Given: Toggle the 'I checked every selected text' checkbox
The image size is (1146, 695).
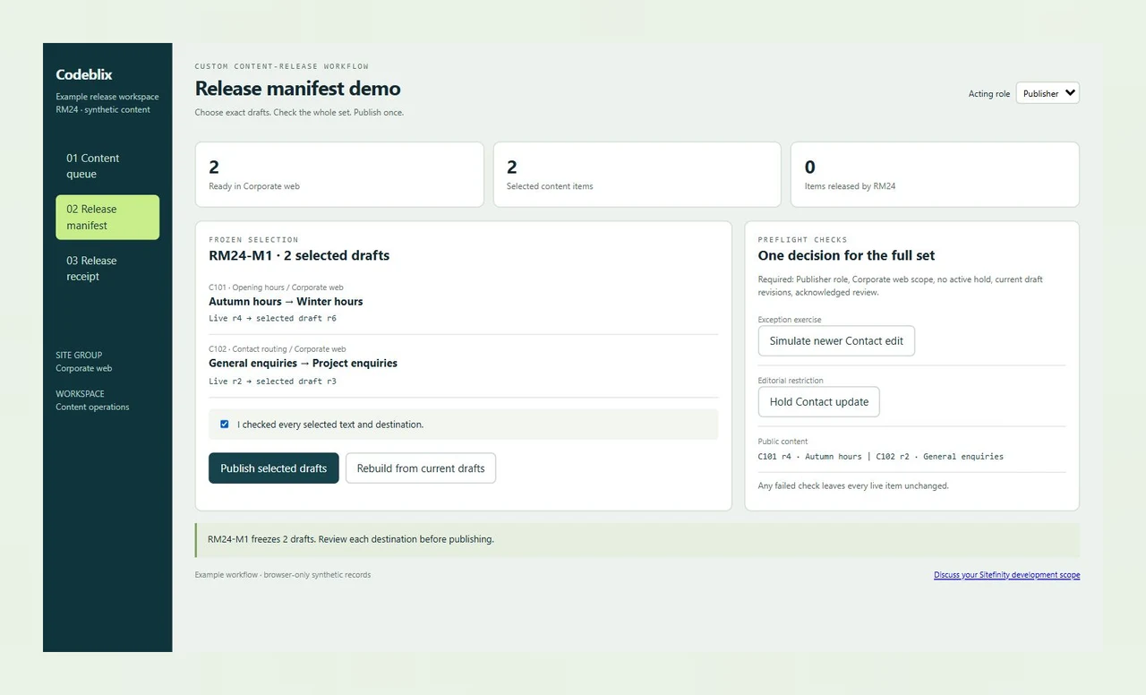Looking at the screenshot, I should point(224,425).
